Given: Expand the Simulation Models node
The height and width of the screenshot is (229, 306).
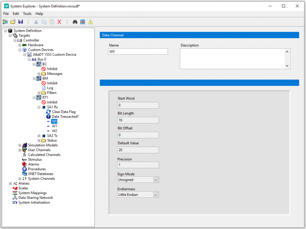Looking at the screenshot, I should point(20,145).
